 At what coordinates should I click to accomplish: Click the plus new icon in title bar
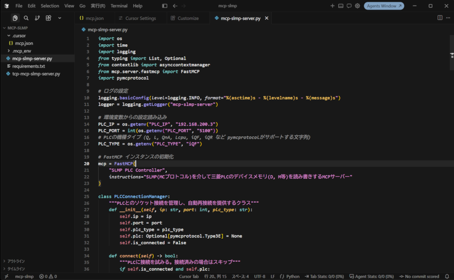pos(332,6)
